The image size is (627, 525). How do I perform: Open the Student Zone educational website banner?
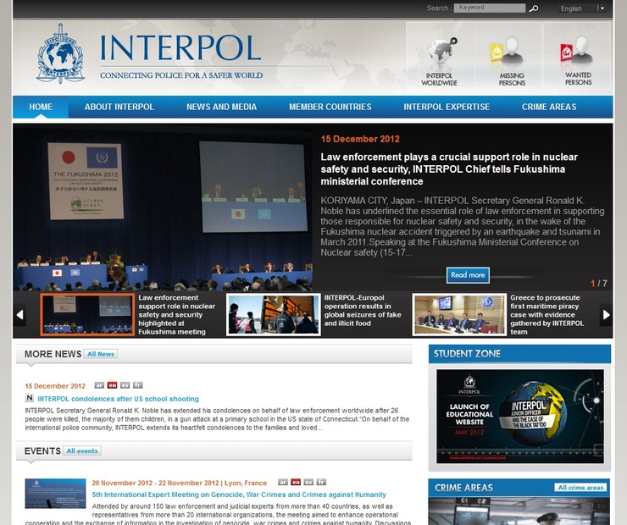(x=520, y=417)
